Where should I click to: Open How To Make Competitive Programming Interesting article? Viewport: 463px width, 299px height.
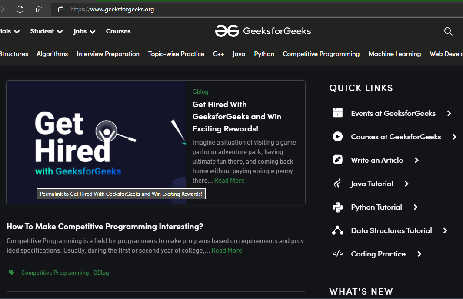click(x=105, y=226)
